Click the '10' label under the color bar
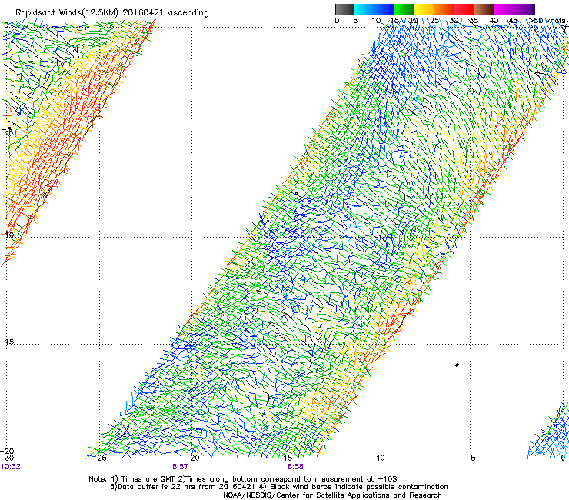569x500 pixels. click(376, 21)
